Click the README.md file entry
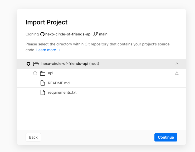The height and width of the screenshot is (152, 195). point(58,83)
